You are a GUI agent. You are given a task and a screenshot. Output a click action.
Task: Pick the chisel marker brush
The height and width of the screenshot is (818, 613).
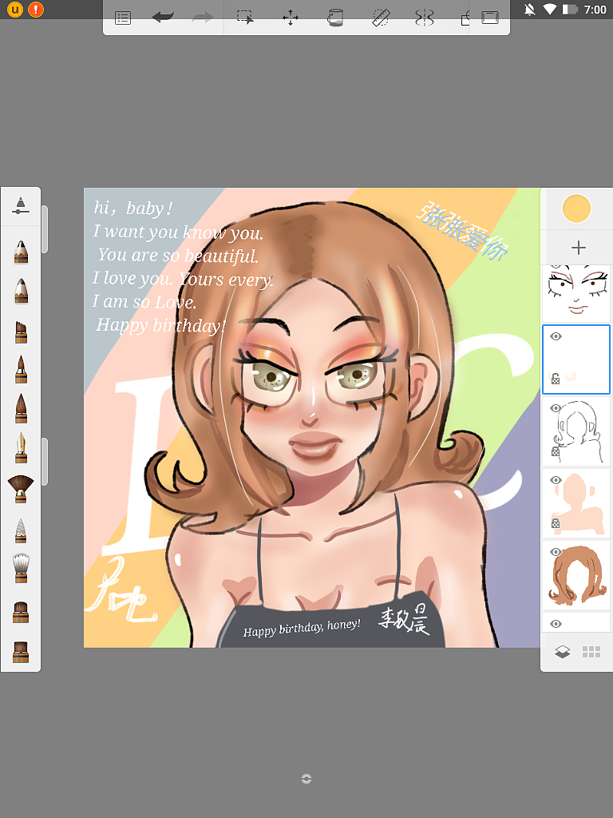[x=21, y=332]
